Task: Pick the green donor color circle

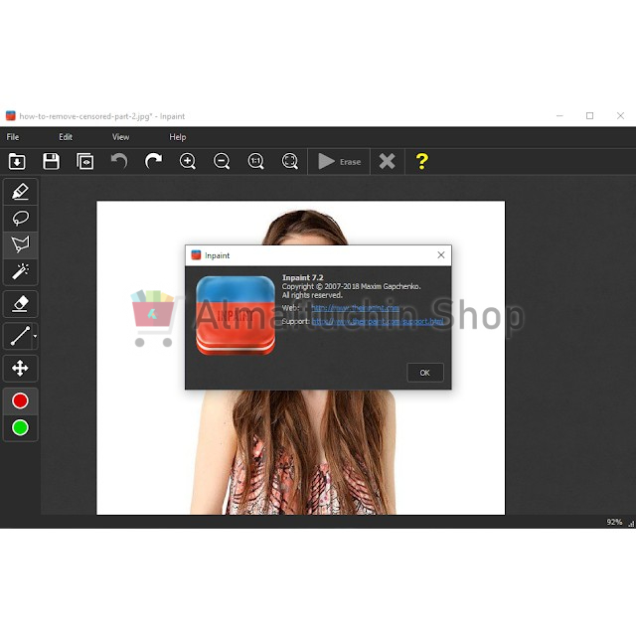Action: click(20, 428)
